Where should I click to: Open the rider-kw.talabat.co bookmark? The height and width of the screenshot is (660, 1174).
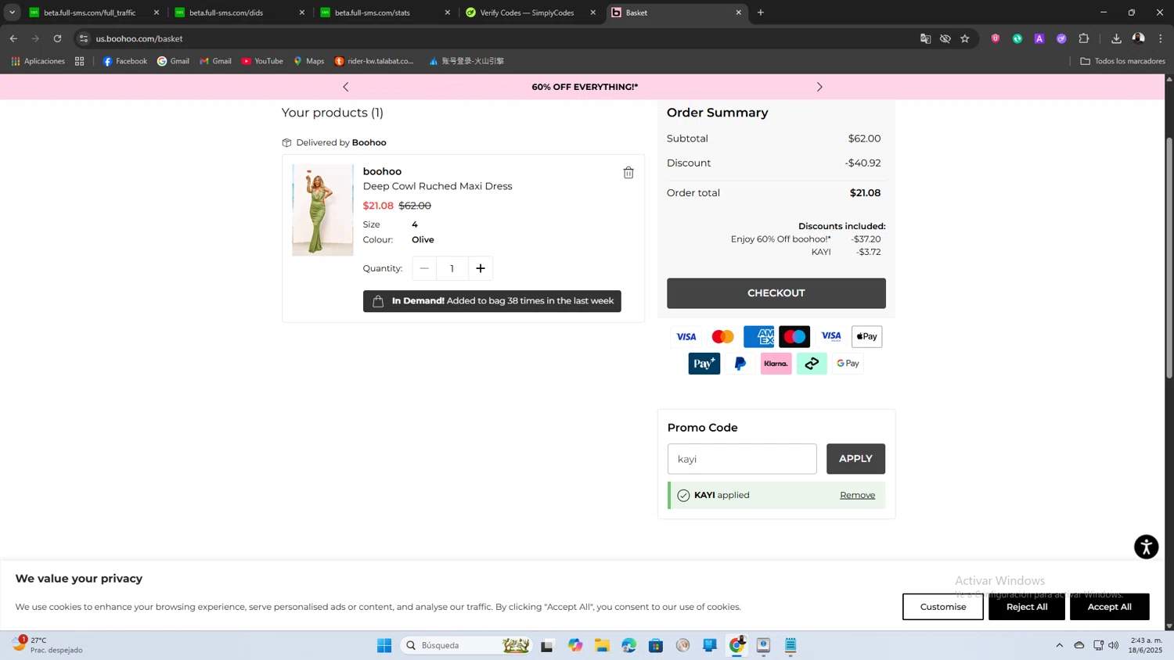374,61
